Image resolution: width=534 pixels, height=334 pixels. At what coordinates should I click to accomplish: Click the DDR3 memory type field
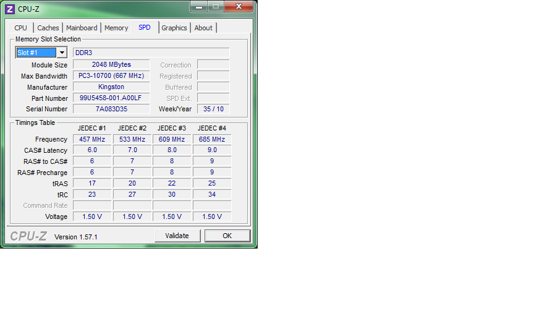(x=151, y=53)
